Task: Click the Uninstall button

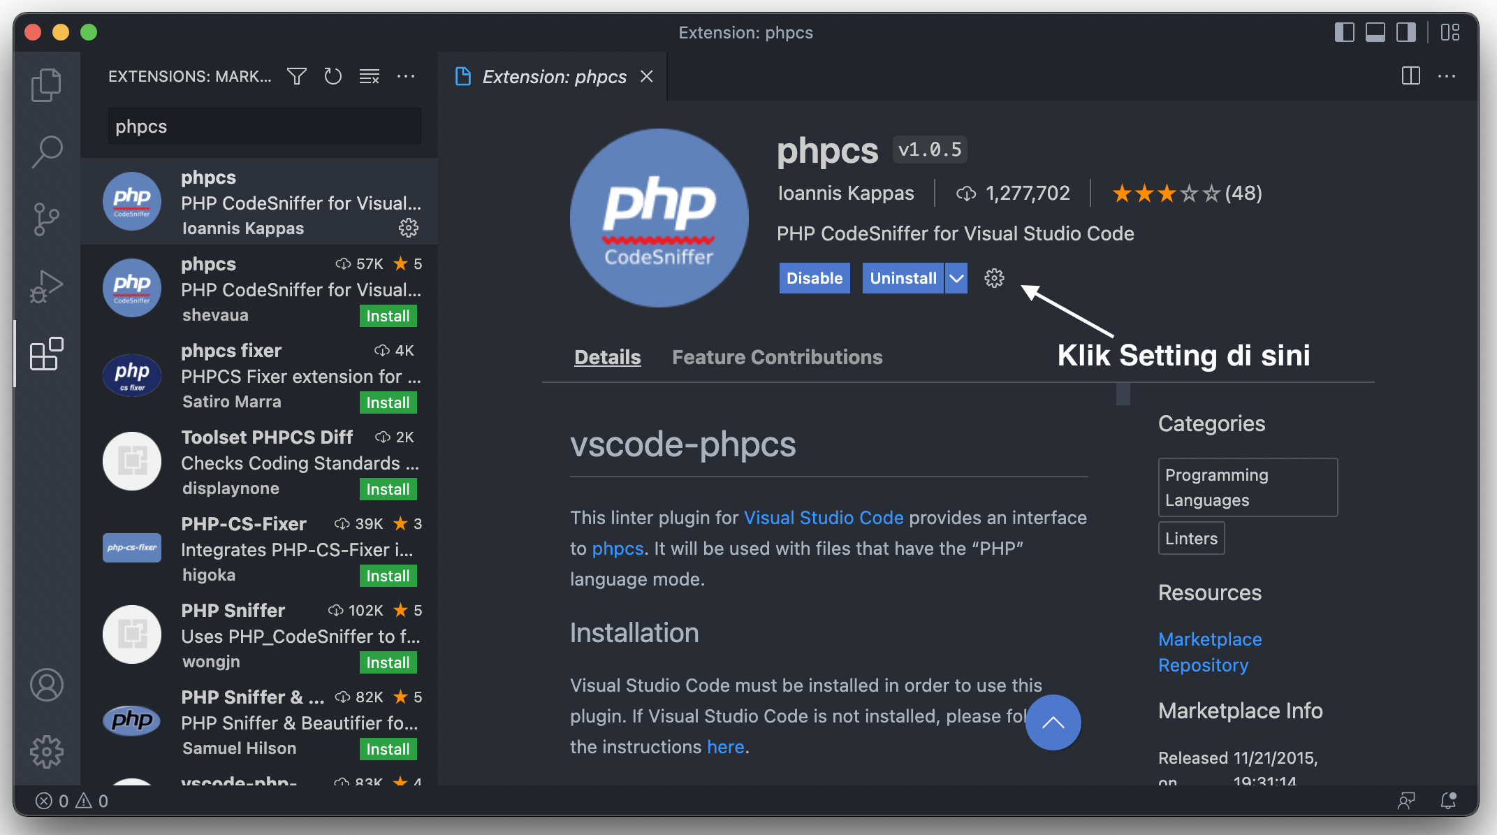Action: (x=903, y=278)
